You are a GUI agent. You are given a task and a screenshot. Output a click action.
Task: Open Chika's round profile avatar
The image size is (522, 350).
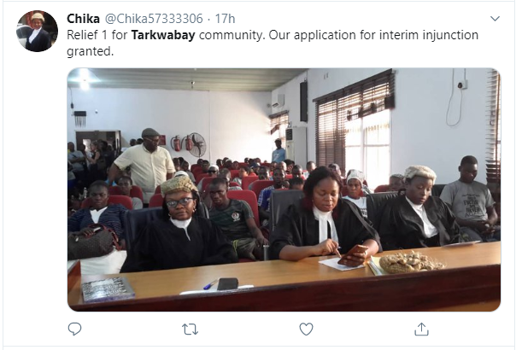[37, 31]
